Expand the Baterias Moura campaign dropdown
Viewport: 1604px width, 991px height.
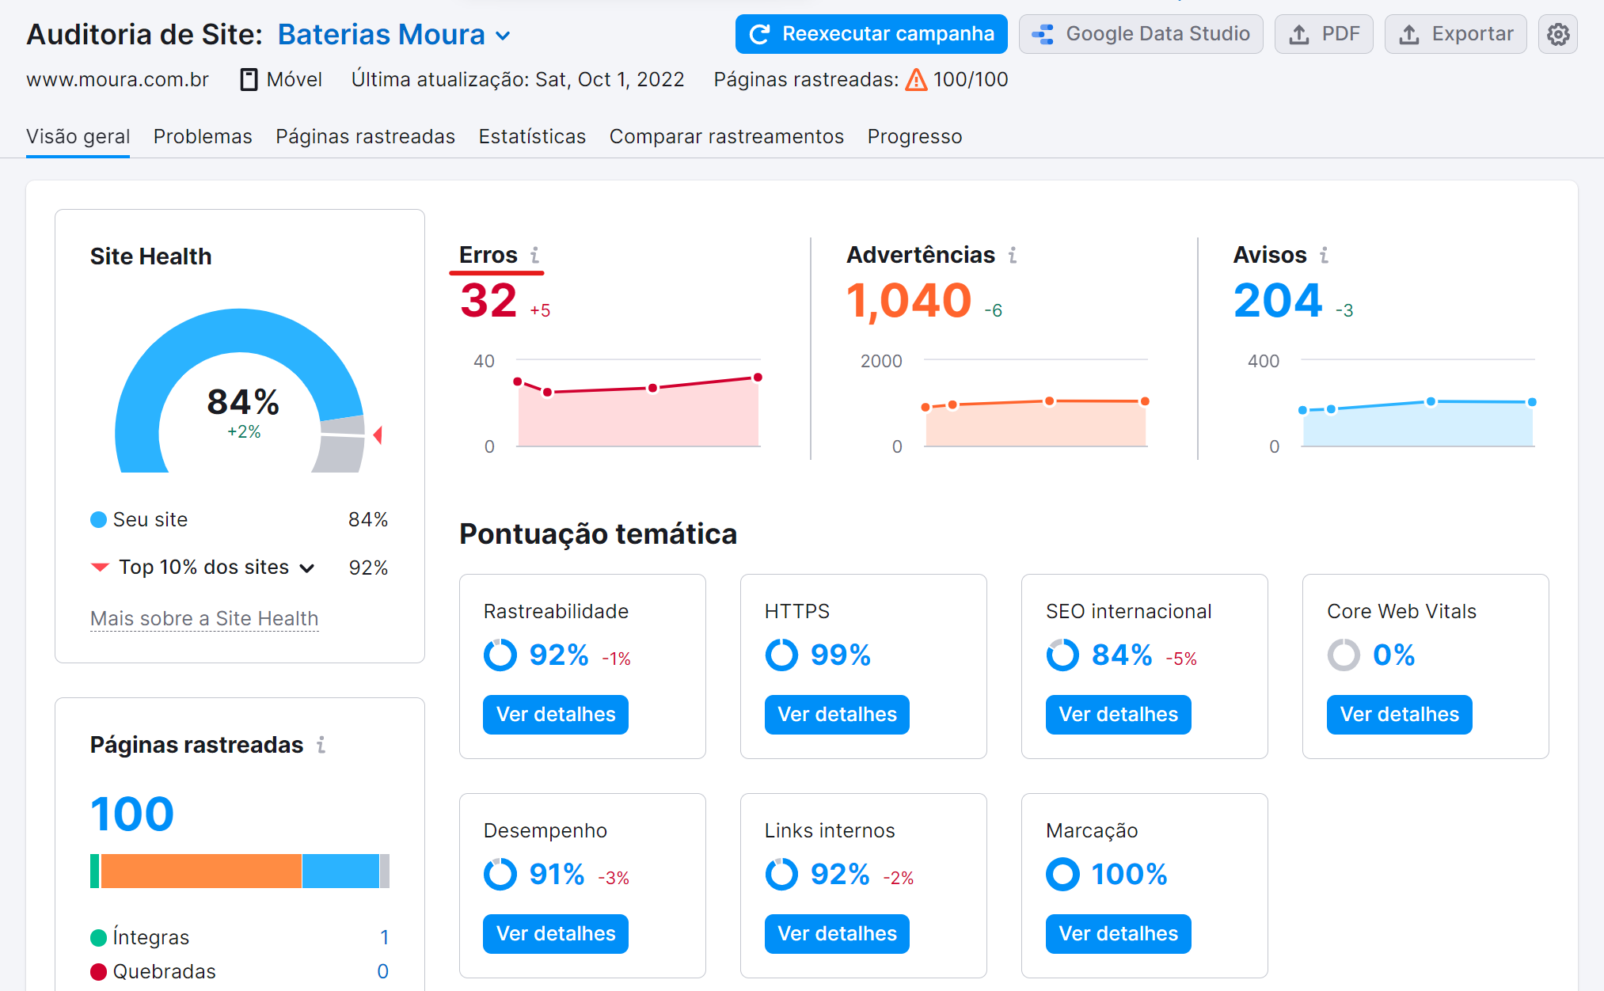click(504, 36)
